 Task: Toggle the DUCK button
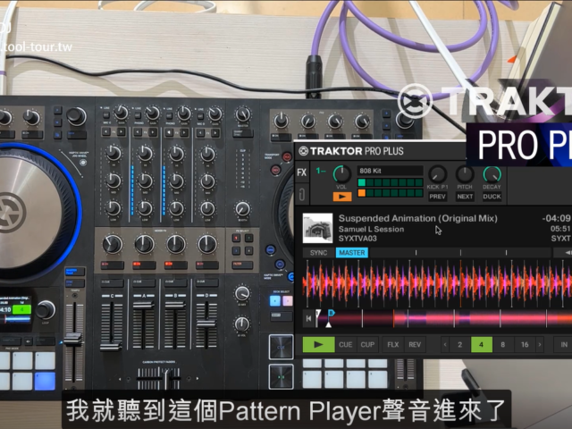pos(492,197)
